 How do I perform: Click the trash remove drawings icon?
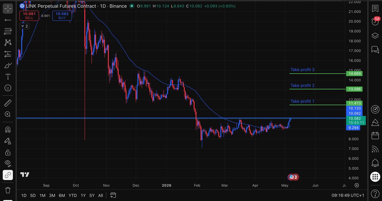[x=8, y=190]
